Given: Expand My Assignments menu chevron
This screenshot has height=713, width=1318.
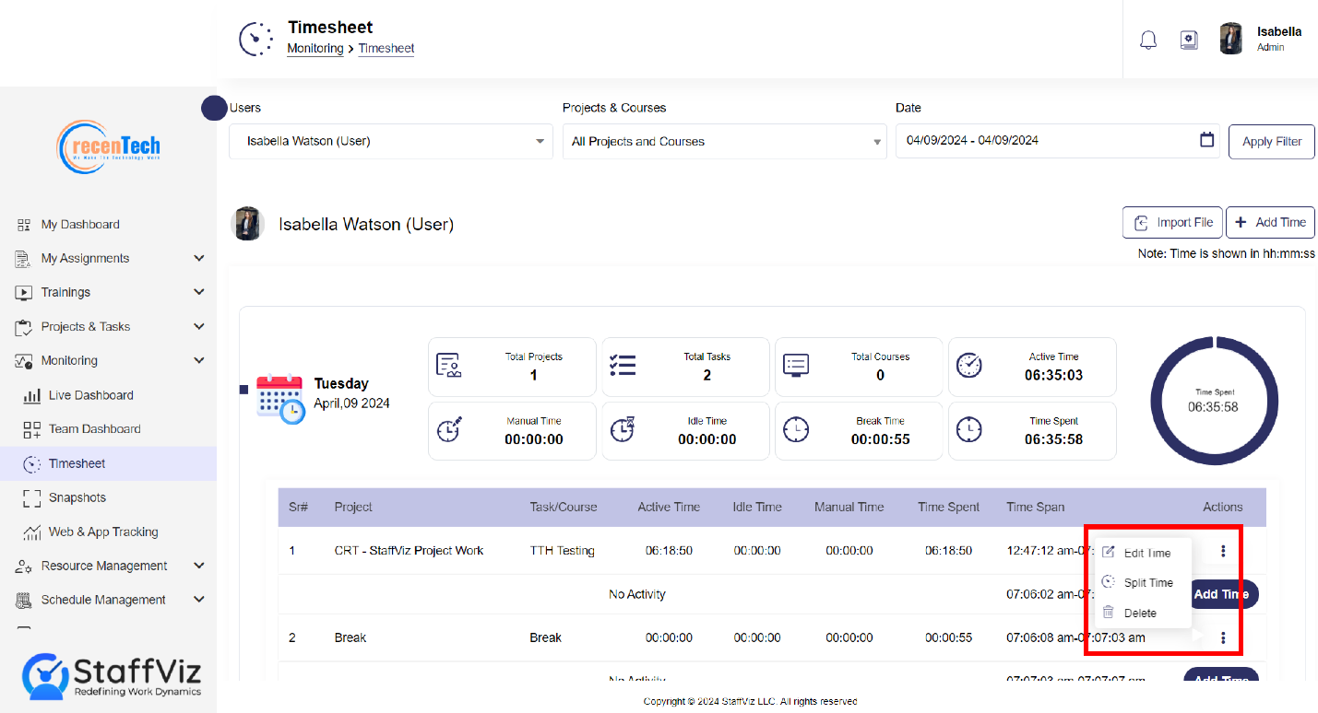Looking at the screenshot, I should pyautogui.click(x=199, y=258).
